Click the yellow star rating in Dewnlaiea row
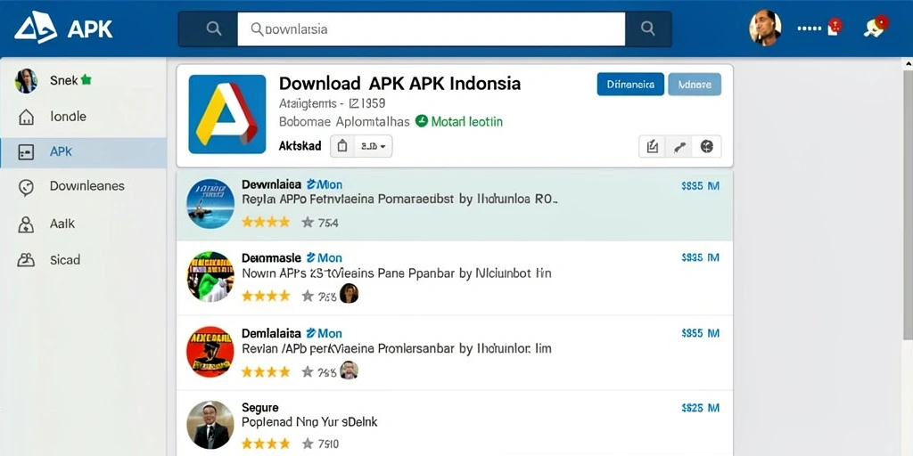The height and width of the screenshot is (456, 913). pos(266,222)
